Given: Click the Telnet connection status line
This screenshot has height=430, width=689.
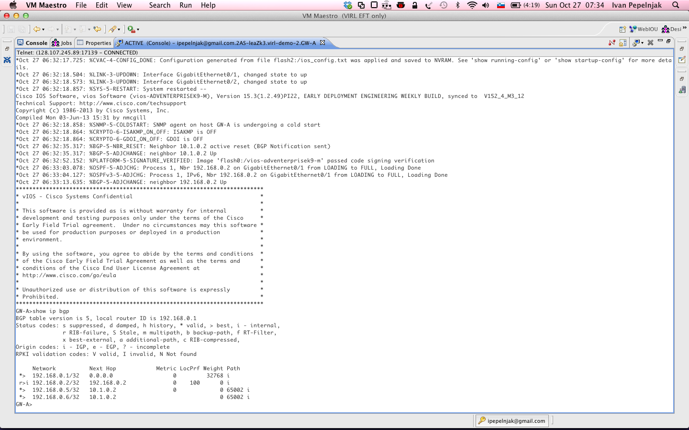Looking at the screenshot, I should click(77, 53).
